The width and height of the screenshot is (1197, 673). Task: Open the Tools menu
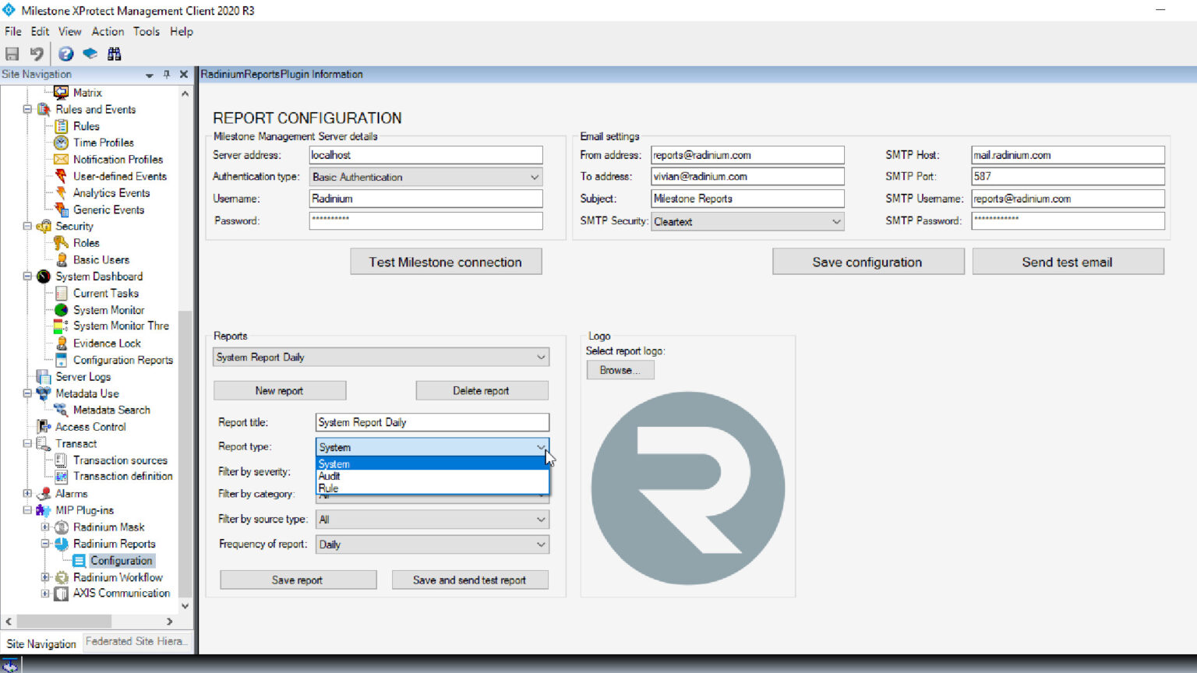146,31
